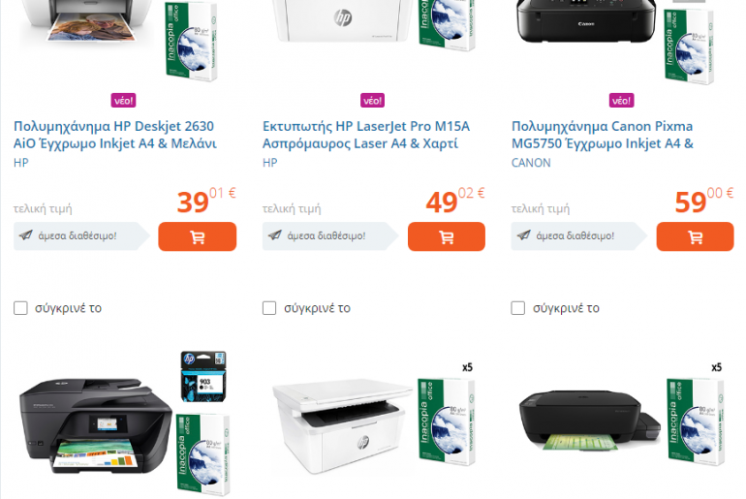Open Πολυμηχάνημα Canon Pixma MG5750 link
Image resolution: width=746 pixels, height=499 pixels.
click(603, 135)
